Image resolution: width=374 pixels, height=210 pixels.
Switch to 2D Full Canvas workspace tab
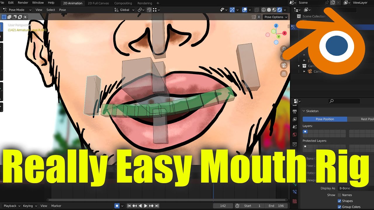[98, 3]
